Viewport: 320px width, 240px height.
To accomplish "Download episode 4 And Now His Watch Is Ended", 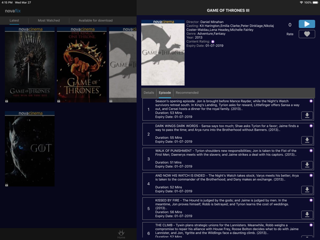I will [307, 190].
